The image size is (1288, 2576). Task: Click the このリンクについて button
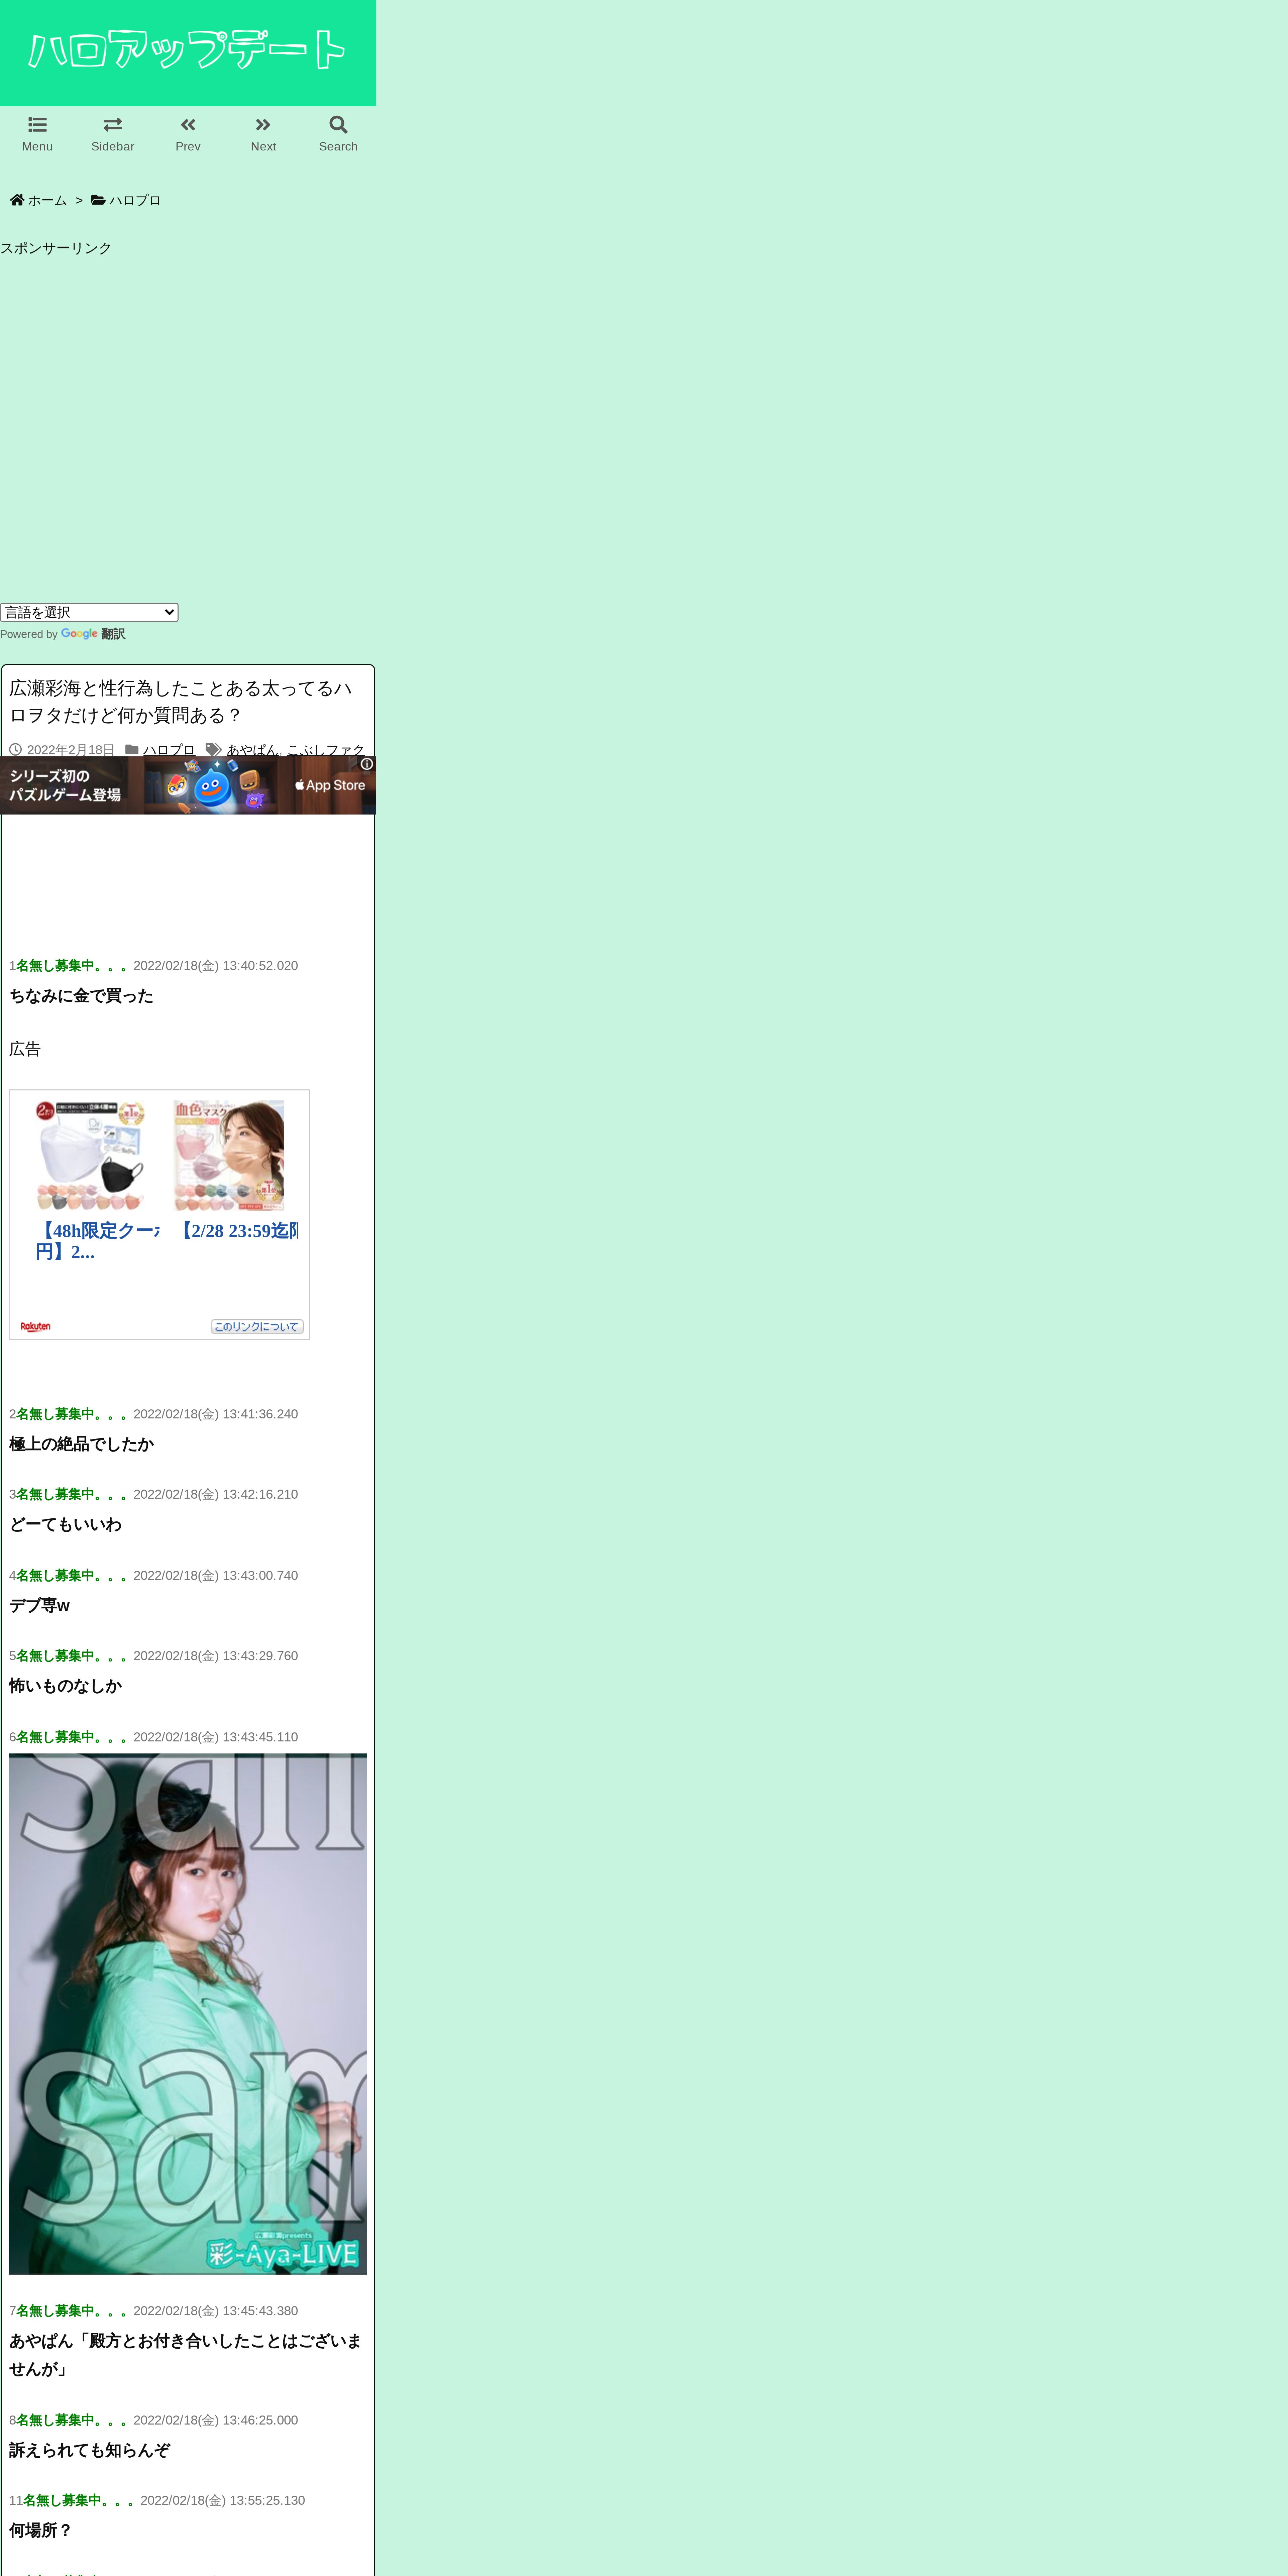[257, 1327]
